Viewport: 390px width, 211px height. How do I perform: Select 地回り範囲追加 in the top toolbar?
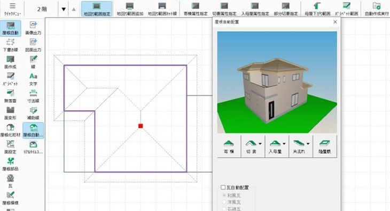pyautogui.click(x=130, y=9)
